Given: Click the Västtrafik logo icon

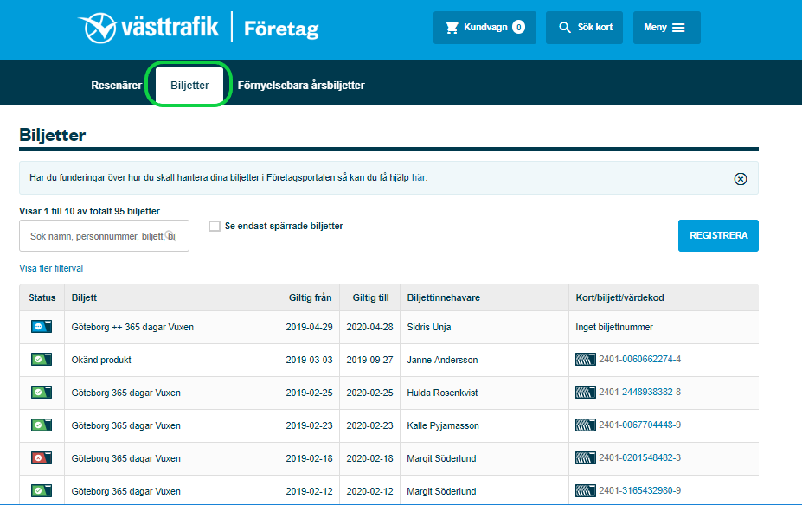Looking at the screenshot, I should coord(97,28).
